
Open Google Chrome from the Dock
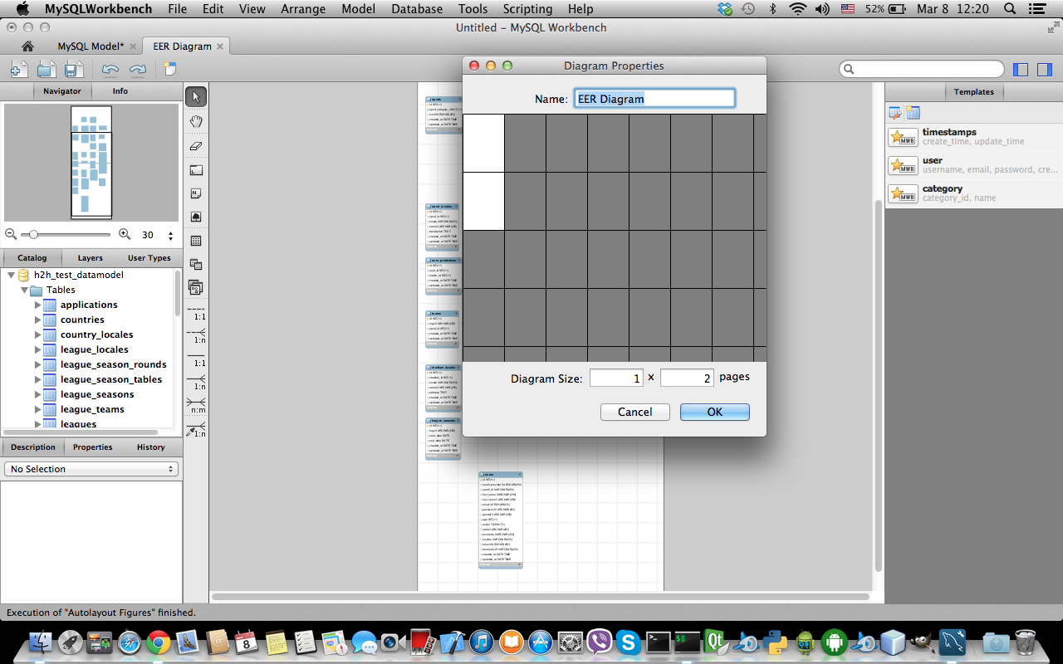[159, 642]
